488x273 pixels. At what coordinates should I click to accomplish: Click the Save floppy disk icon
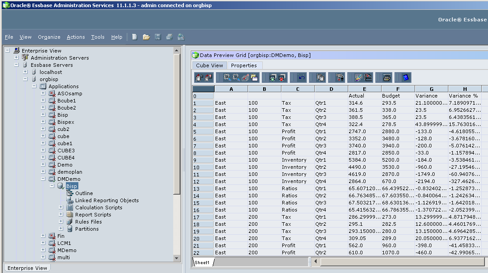tap(158, 37)
